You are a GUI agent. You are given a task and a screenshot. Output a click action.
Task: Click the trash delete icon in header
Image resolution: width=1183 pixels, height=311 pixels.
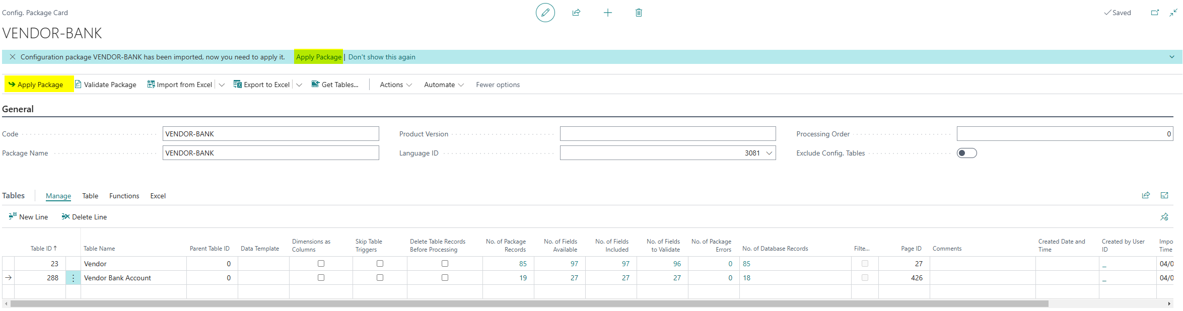[x=638, y=13]
